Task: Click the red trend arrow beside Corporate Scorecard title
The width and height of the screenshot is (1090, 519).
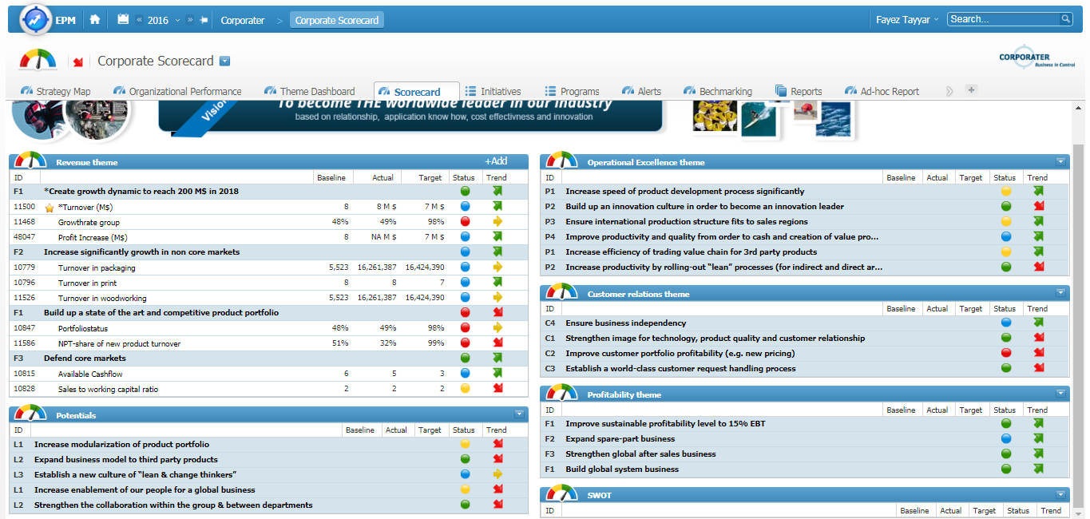Action: (x=78, y=61)
